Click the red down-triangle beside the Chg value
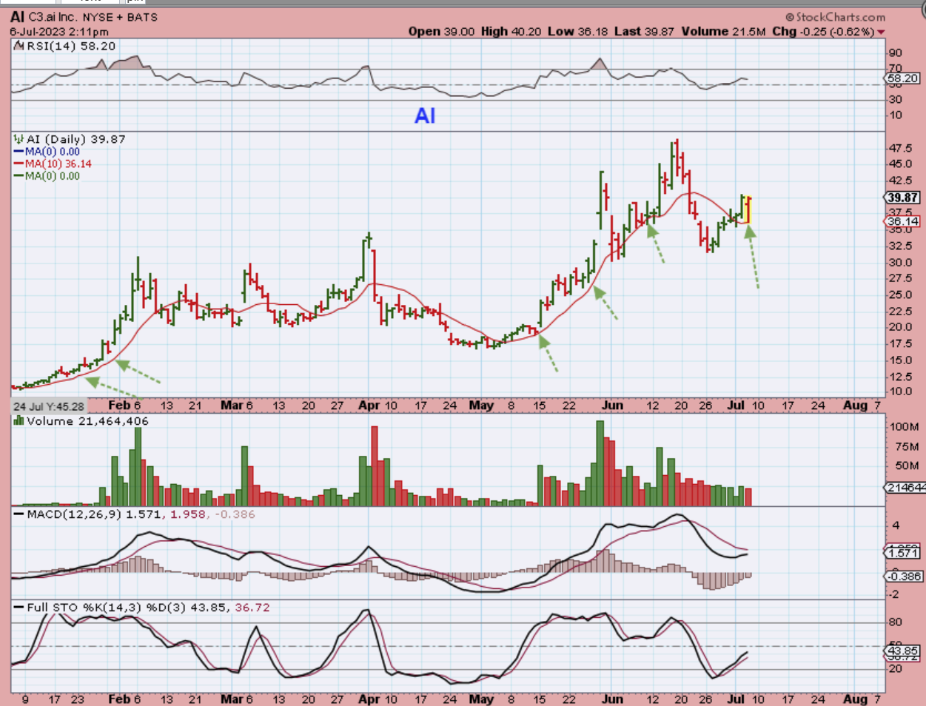The width and height of the screenshot is (926, 706). pyautogui.click(x=881, y=32)
